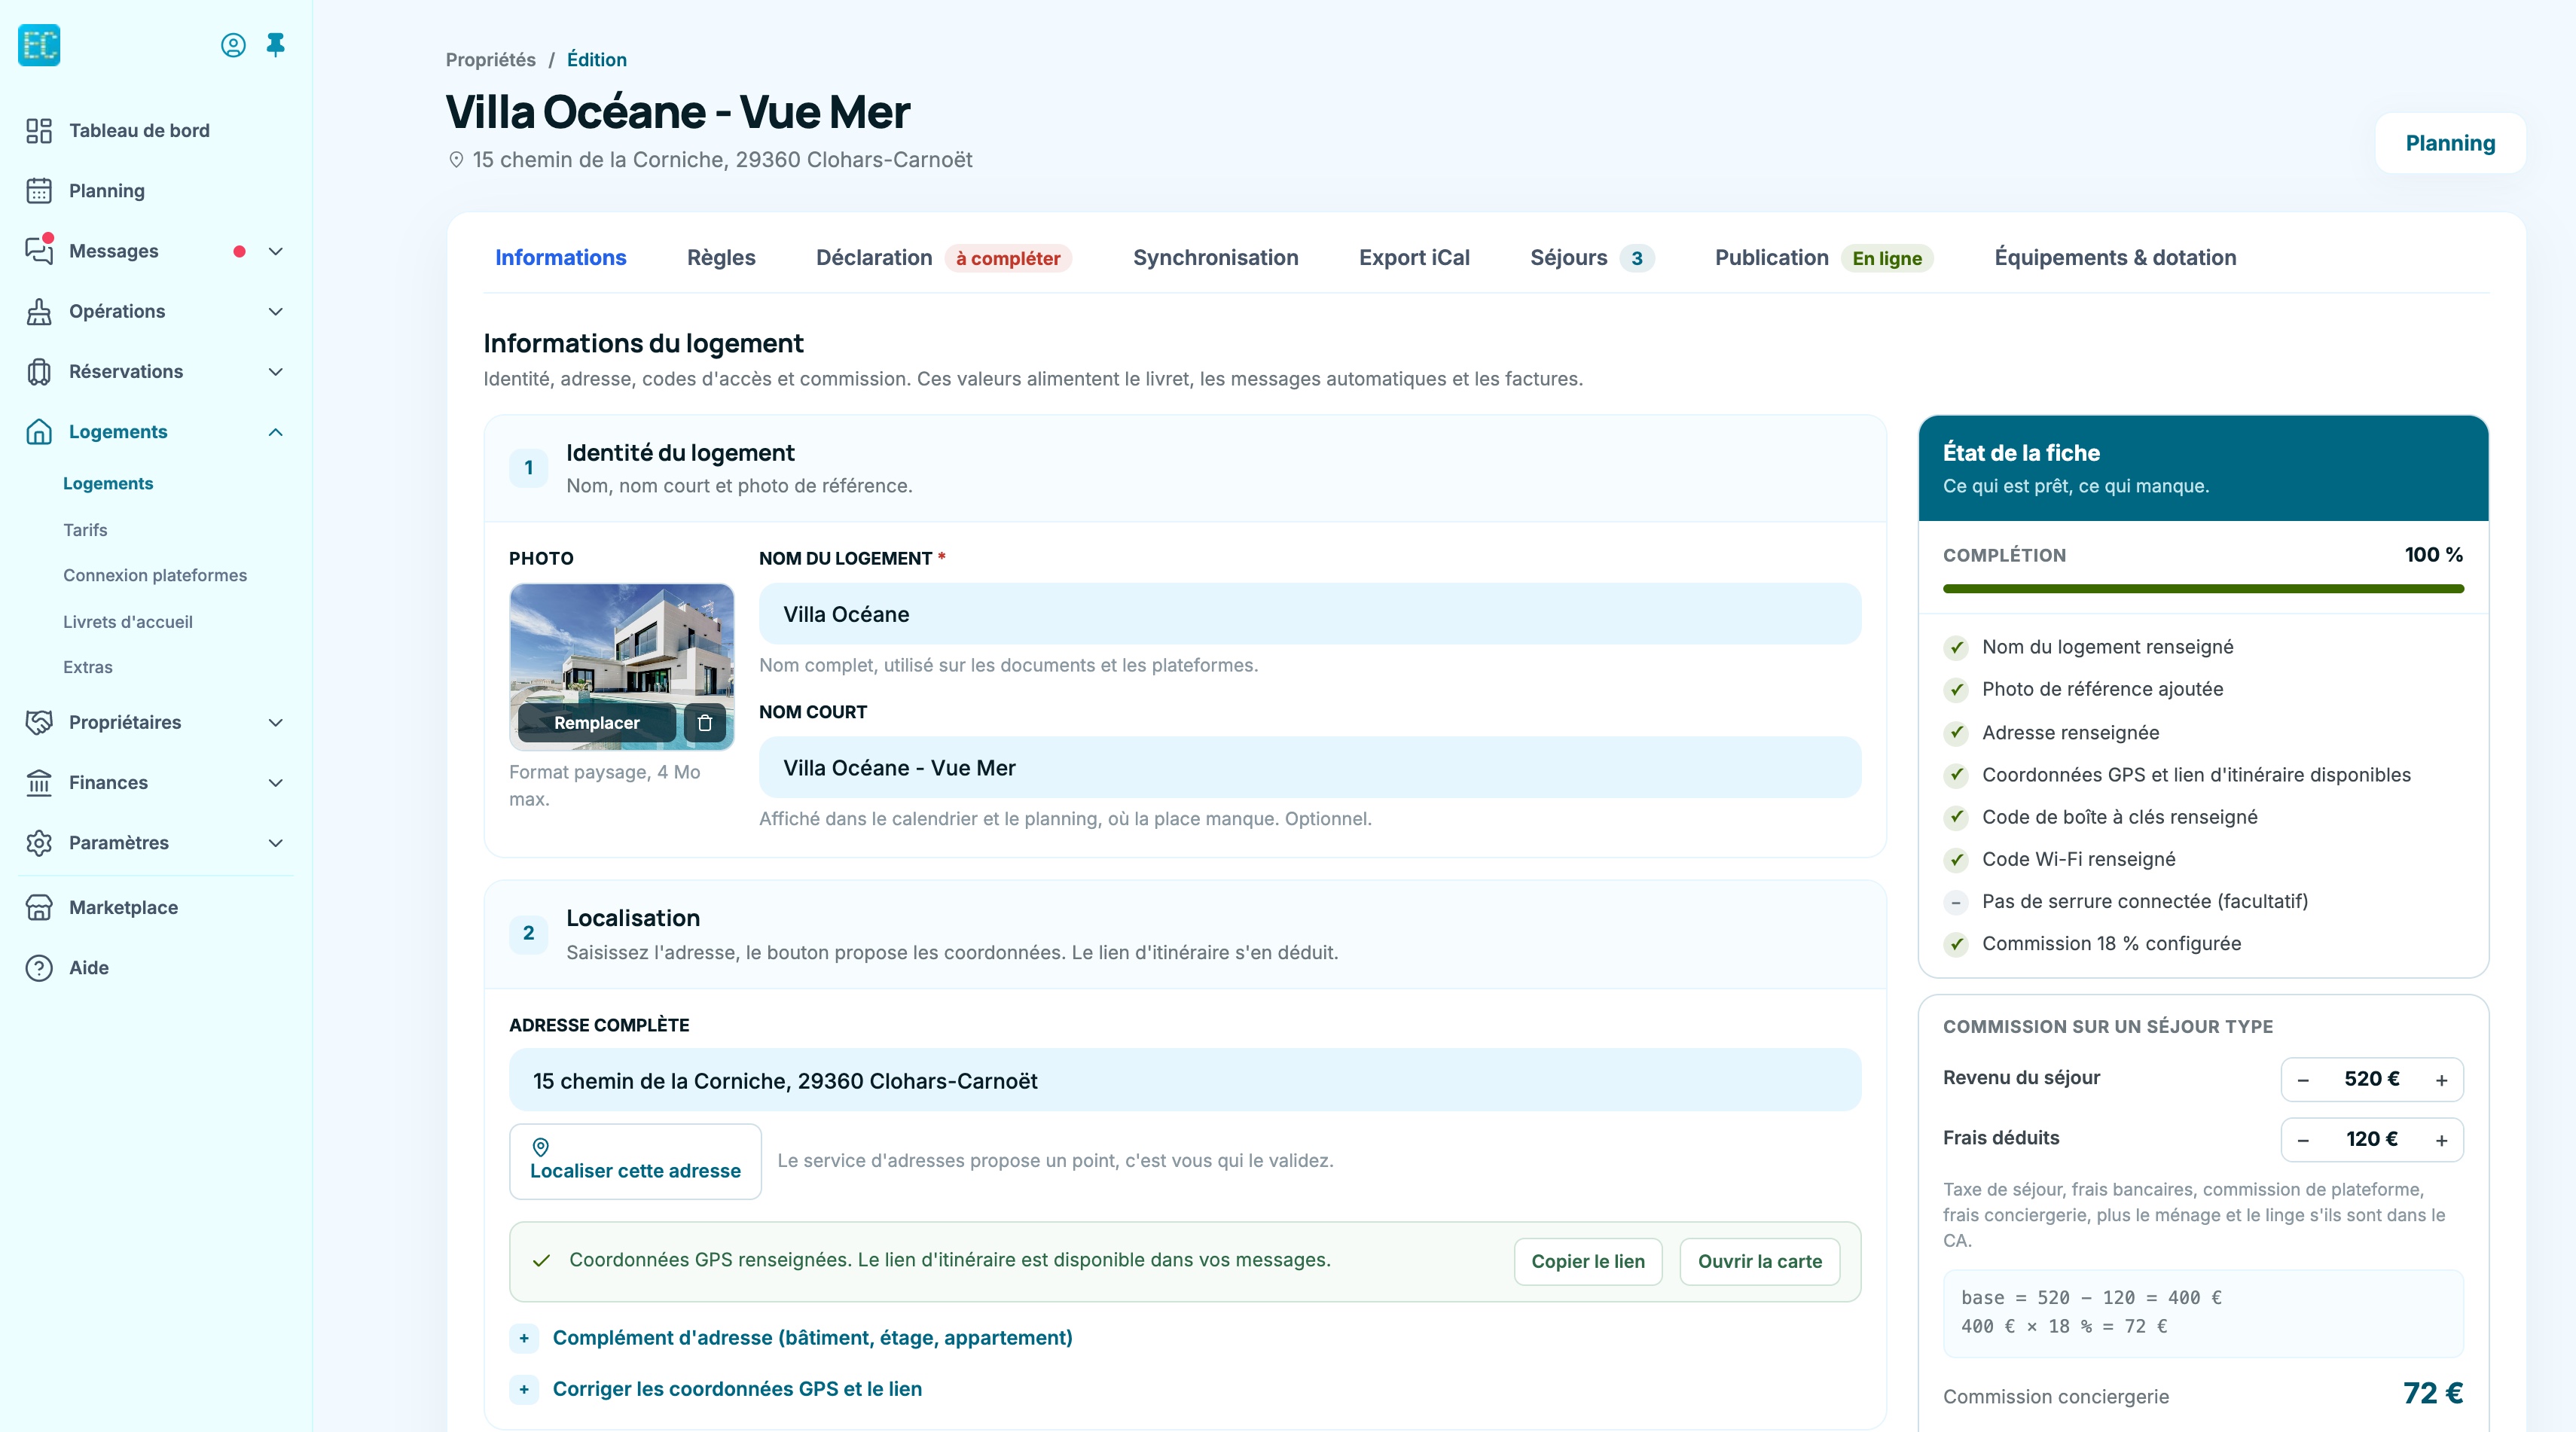This screenshot has height=1432, width=2576.
Task: Click the Remplacer photo button
Action: point(597,723)
